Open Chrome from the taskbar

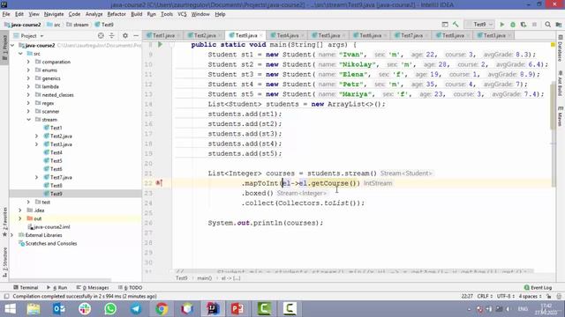click(x=162, y=309)
